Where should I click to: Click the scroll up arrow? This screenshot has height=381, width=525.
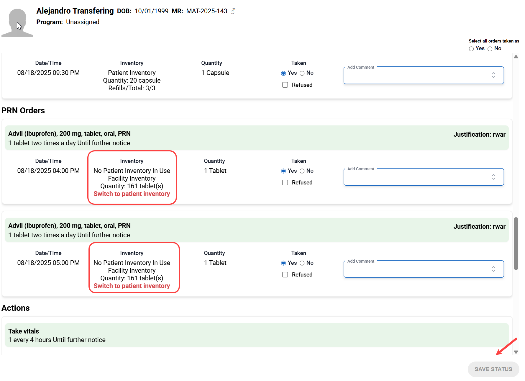pos(516,57)
